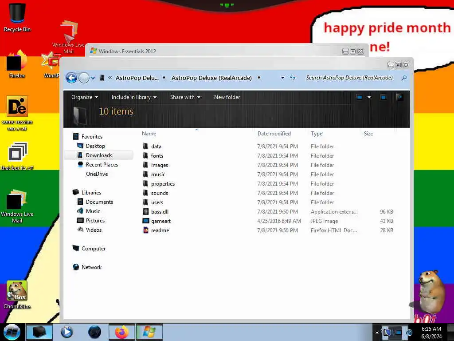Click the search magnifier icon
454x341 pixels.
click(404, 78)
